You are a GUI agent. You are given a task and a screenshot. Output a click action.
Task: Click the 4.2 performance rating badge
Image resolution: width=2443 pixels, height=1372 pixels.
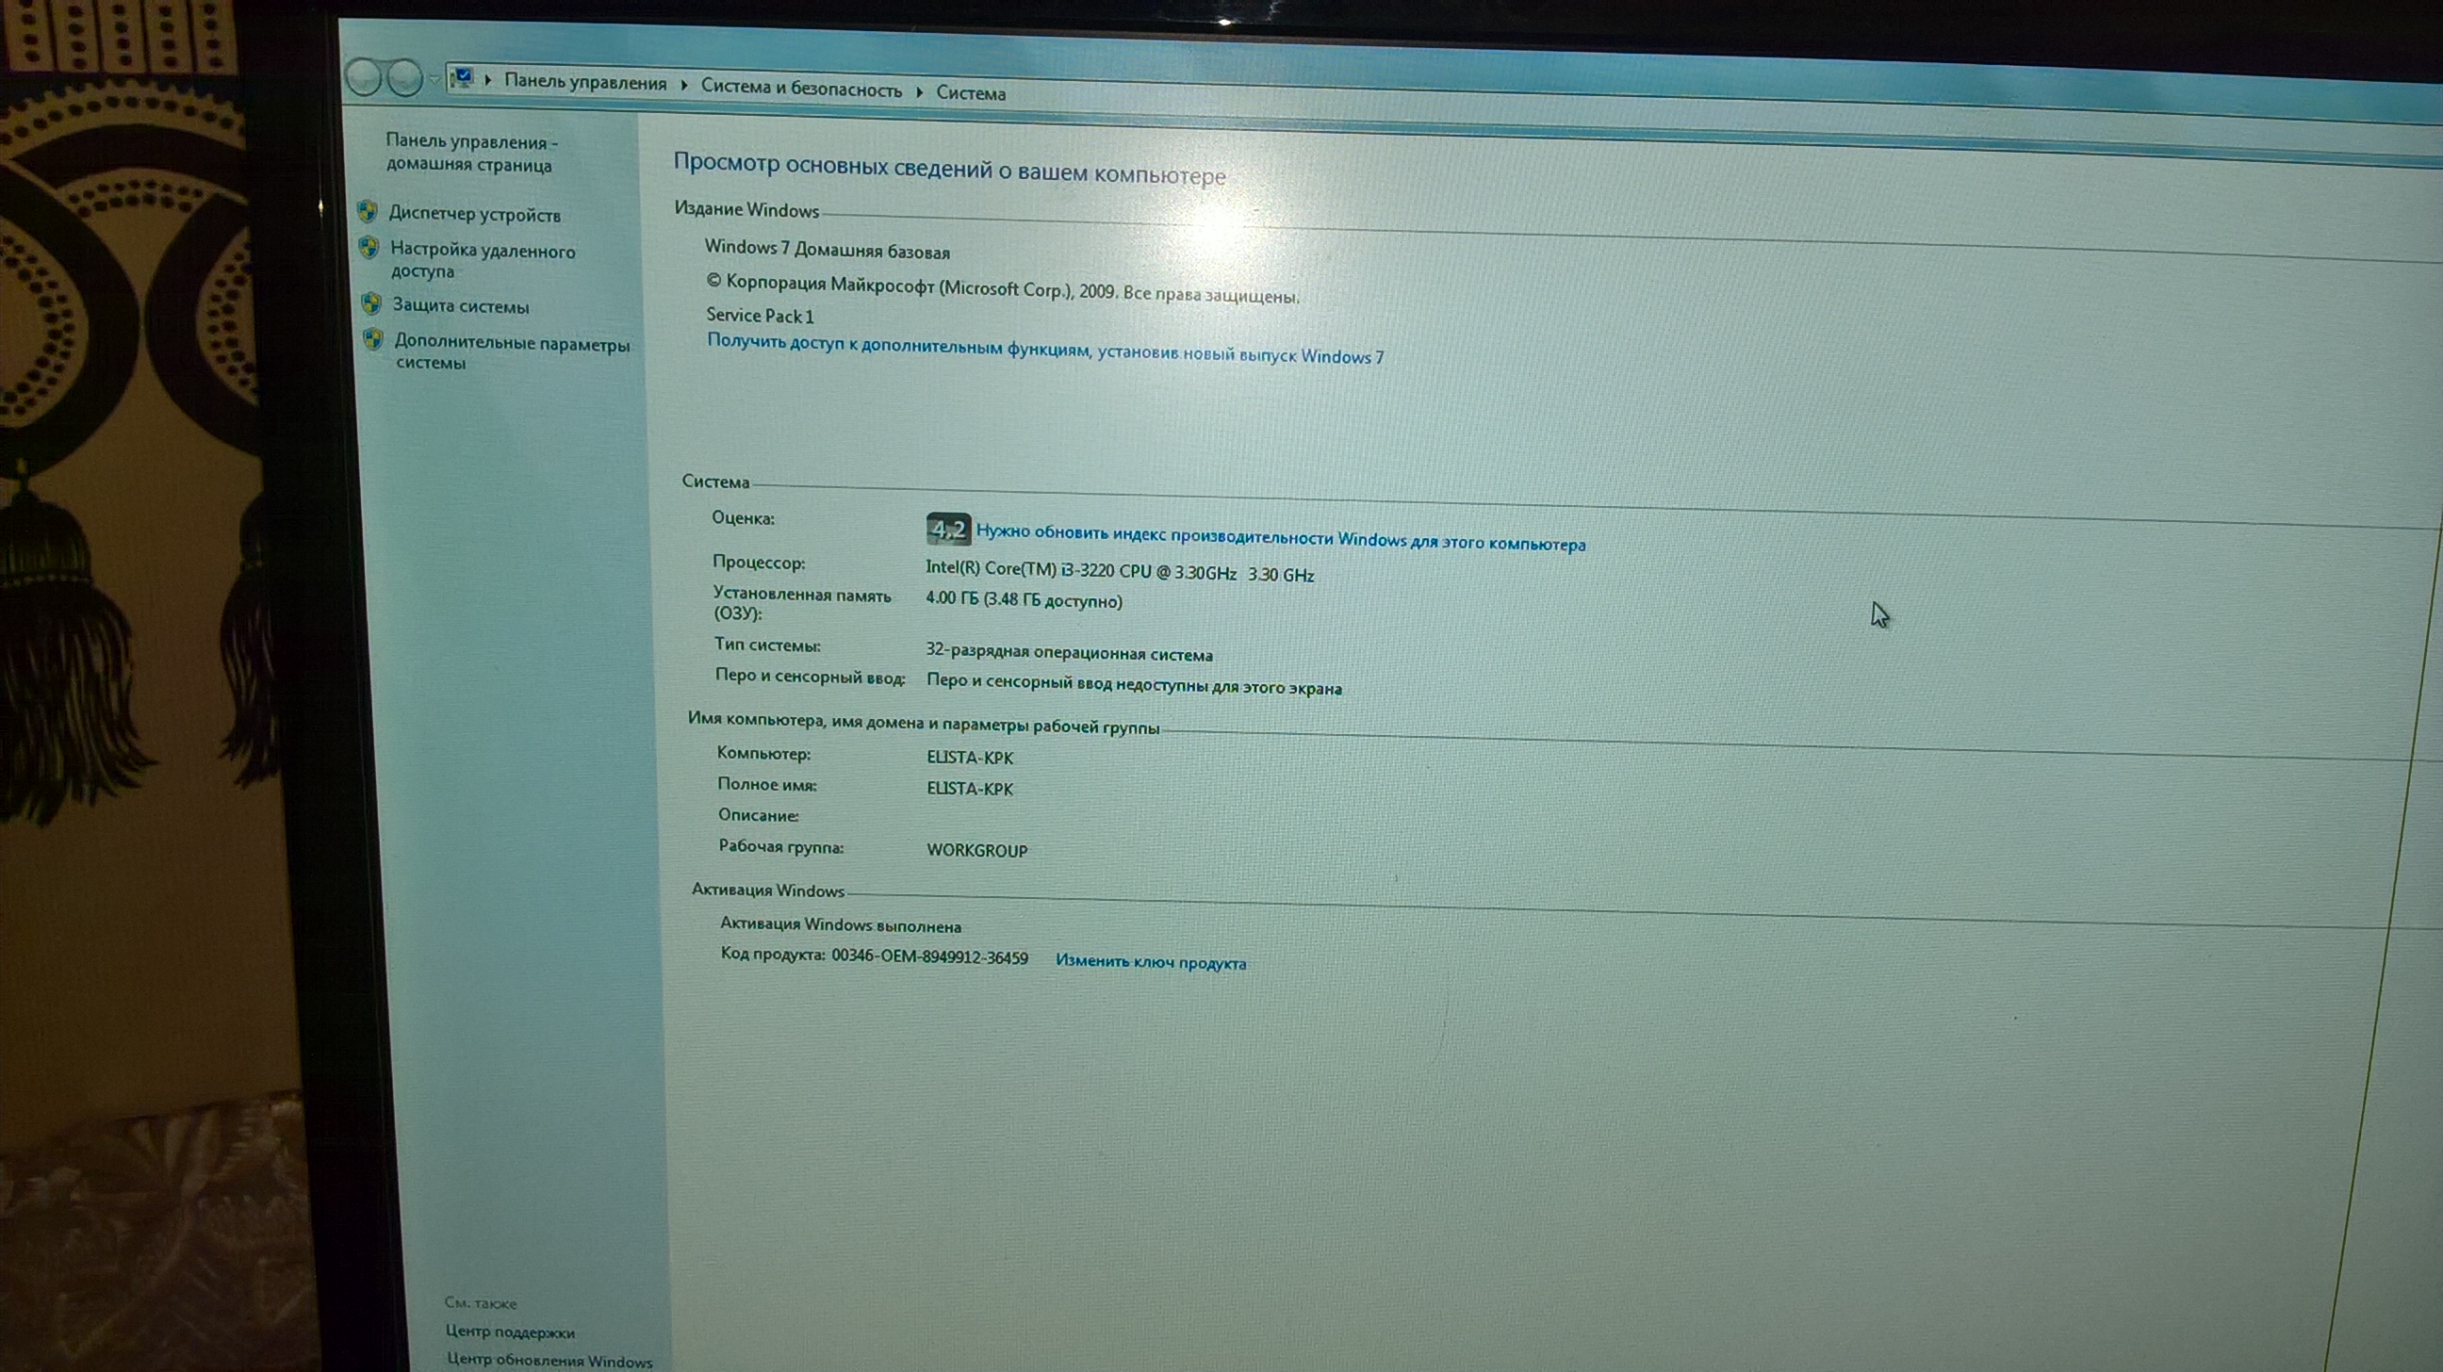pyautogui.click(x=948, y=529)
